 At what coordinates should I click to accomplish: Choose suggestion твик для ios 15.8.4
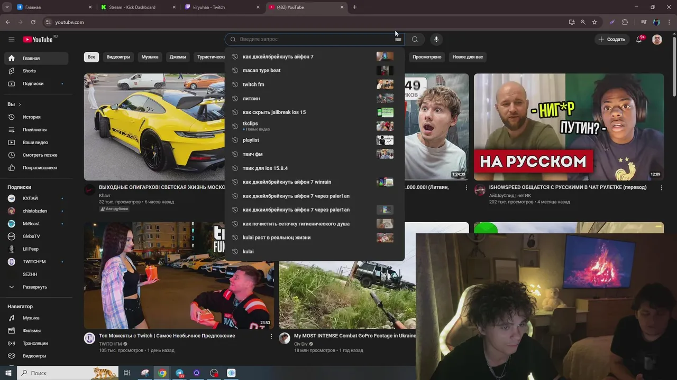point(315,168)
